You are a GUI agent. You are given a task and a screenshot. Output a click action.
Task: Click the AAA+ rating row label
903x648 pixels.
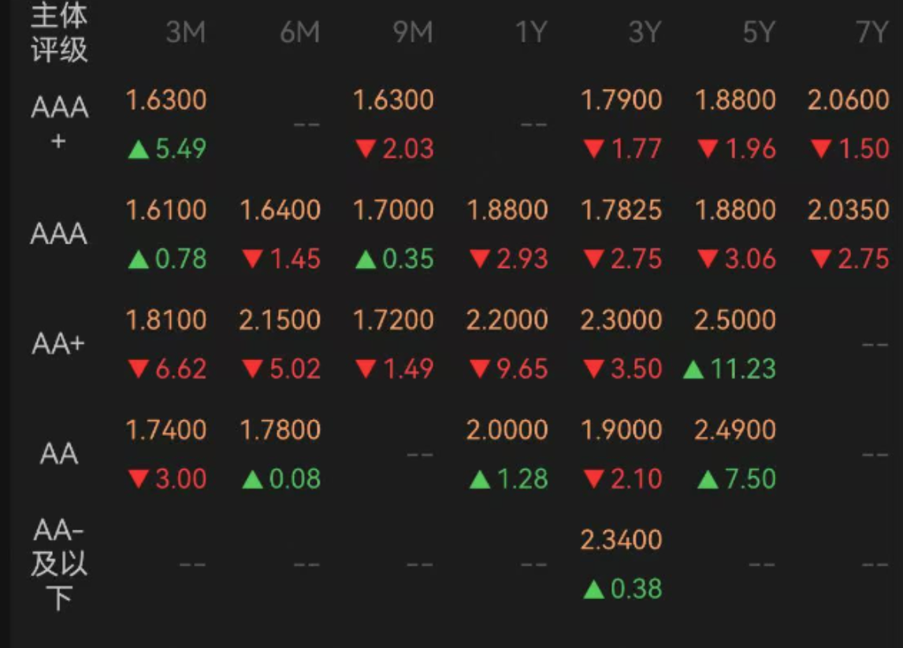(59, 124)
